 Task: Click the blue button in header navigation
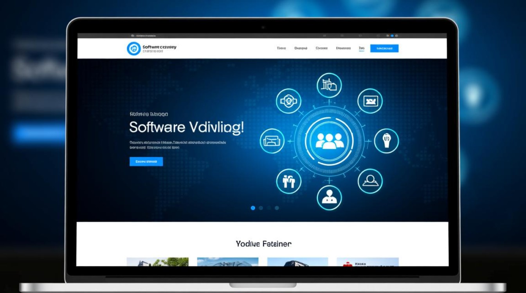pos(384,48)
